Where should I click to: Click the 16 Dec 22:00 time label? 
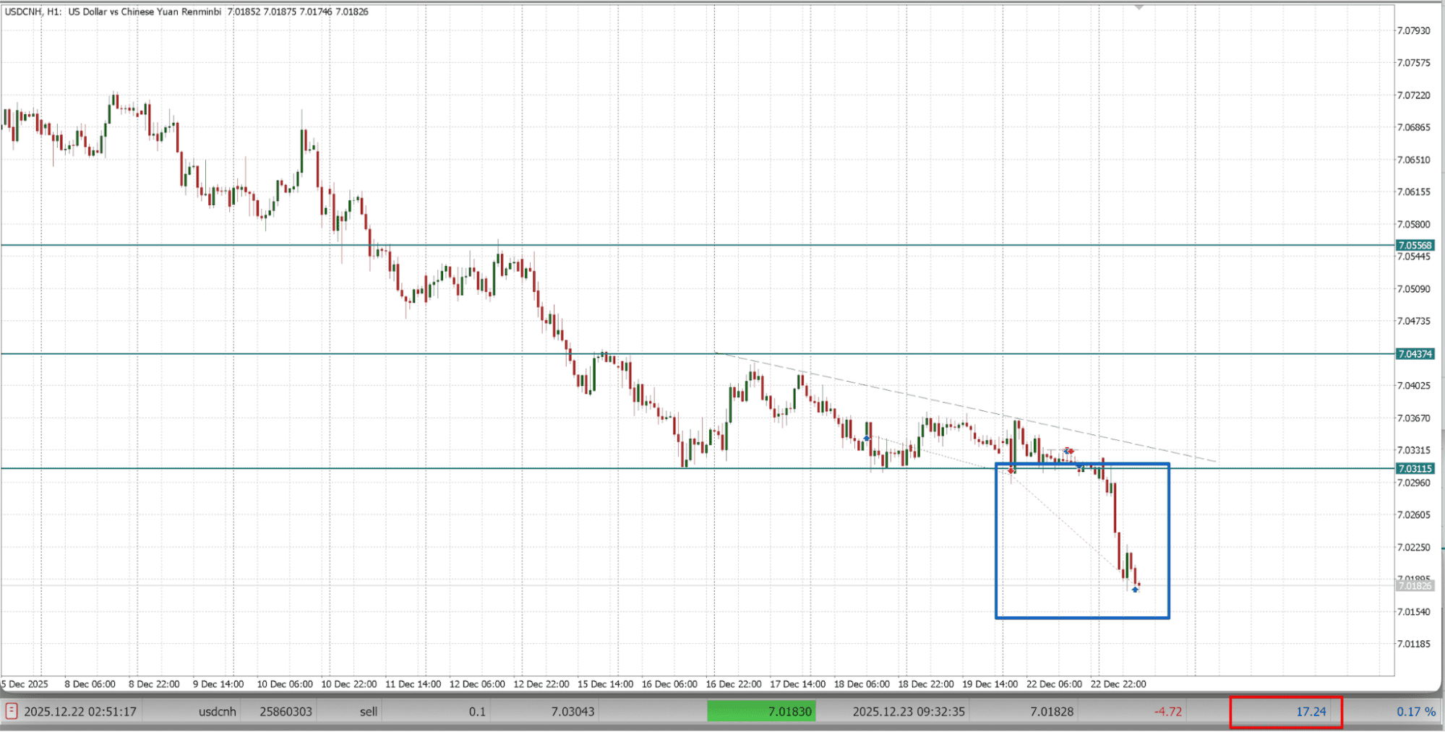click(734, 684)
